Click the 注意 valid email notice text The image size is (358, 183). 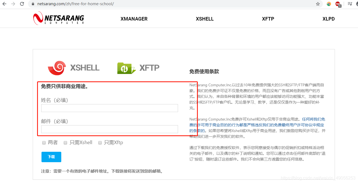[x=102, y=171]
